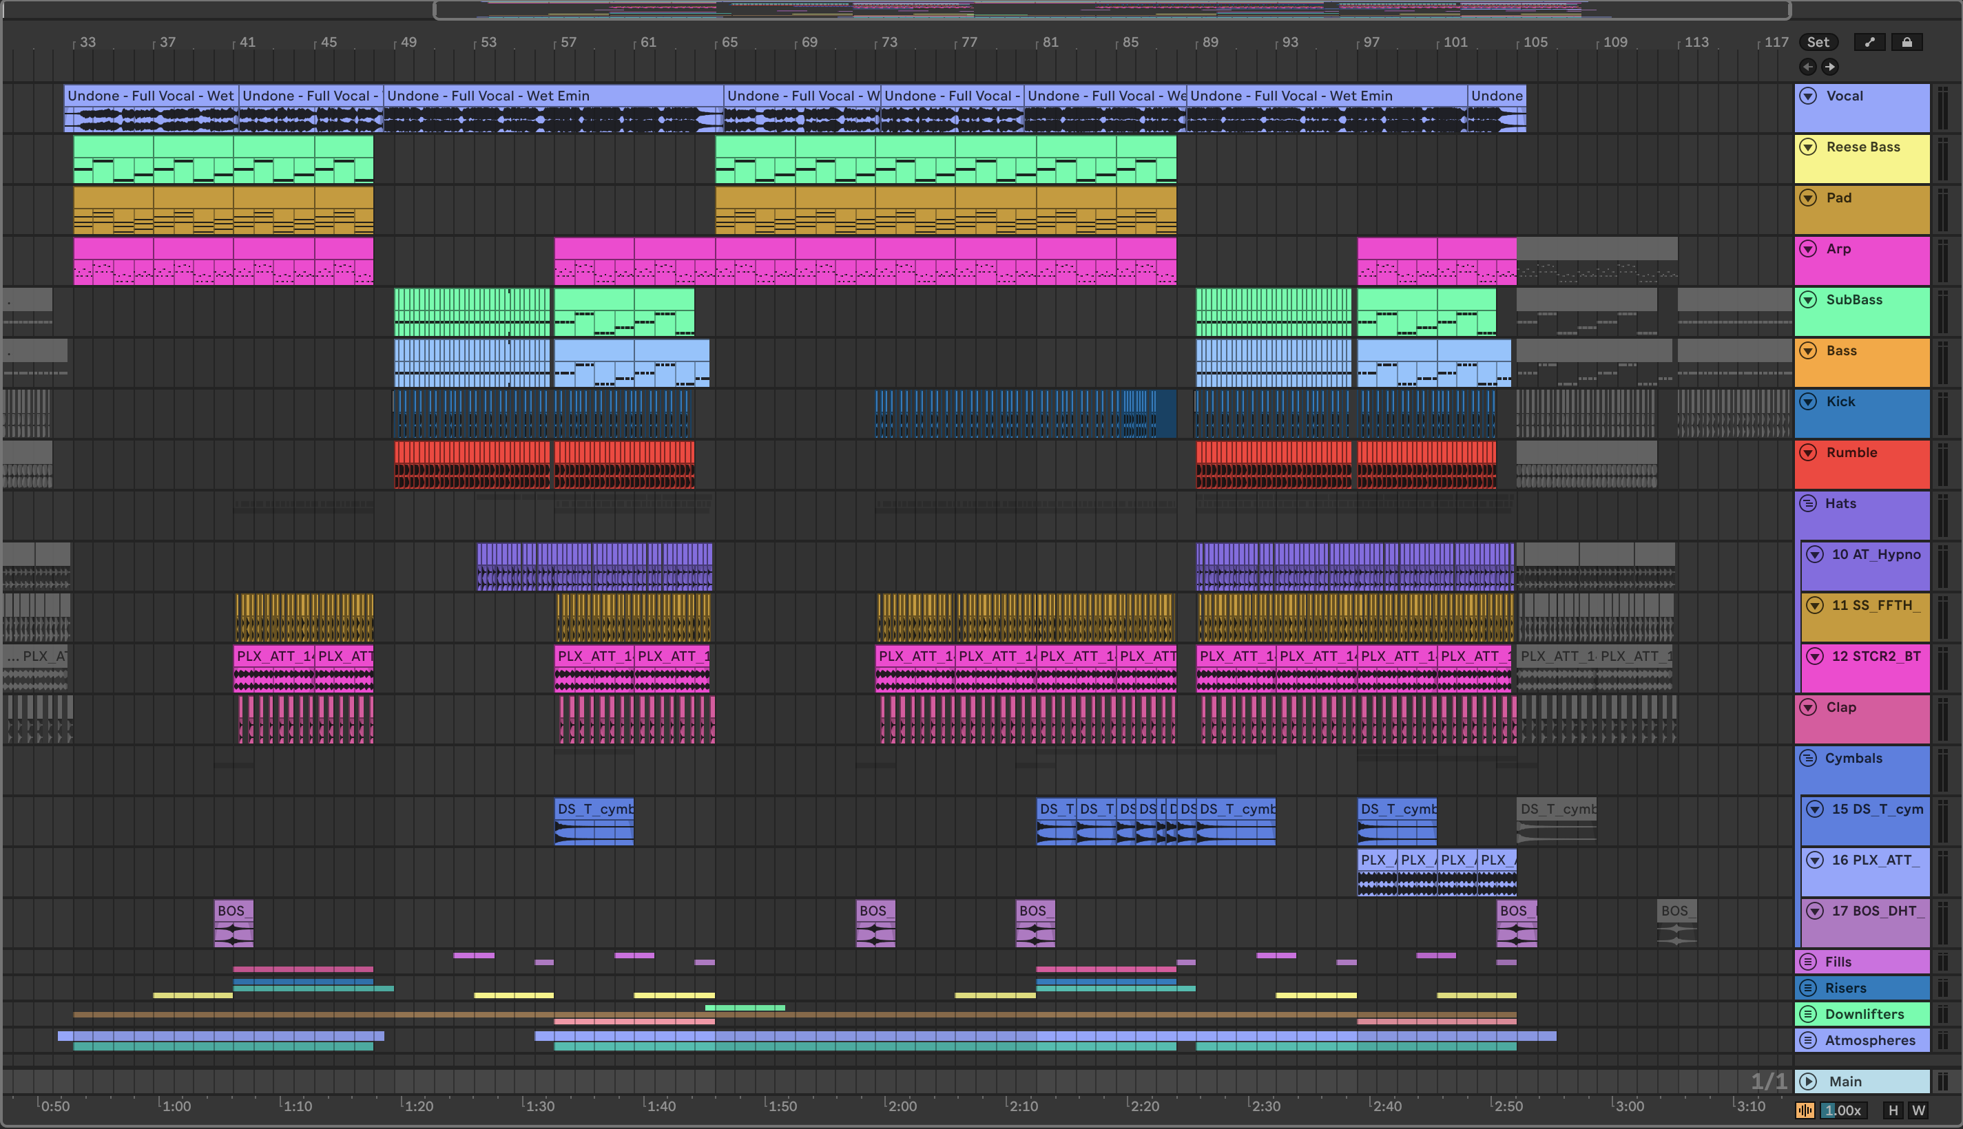Toggle Optimize Arrangement Width (W) button

(1918, 1110)
